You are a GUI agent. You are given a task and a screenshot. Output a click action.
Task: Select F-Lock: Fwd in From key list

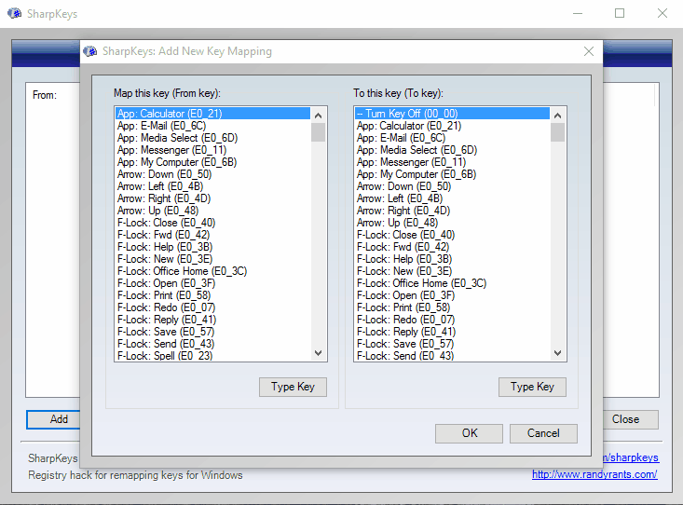(213, 235)
